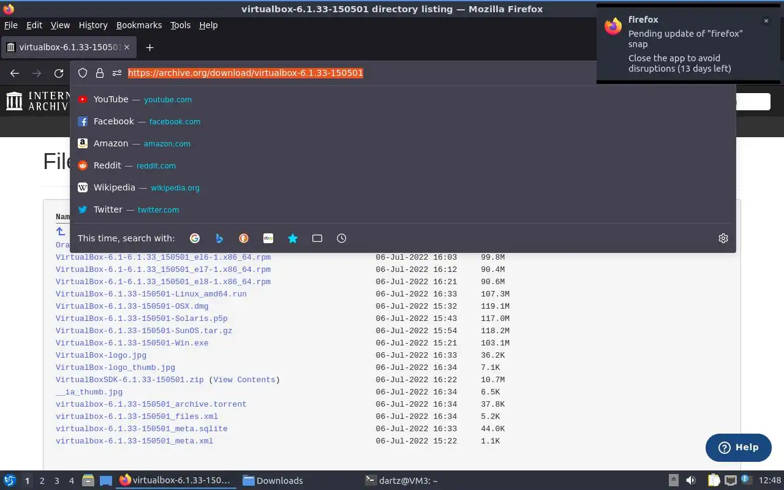Click the blue Help button
Image resolution: width=784 pixels, height=490 pixels.
(x=738, y=448)
